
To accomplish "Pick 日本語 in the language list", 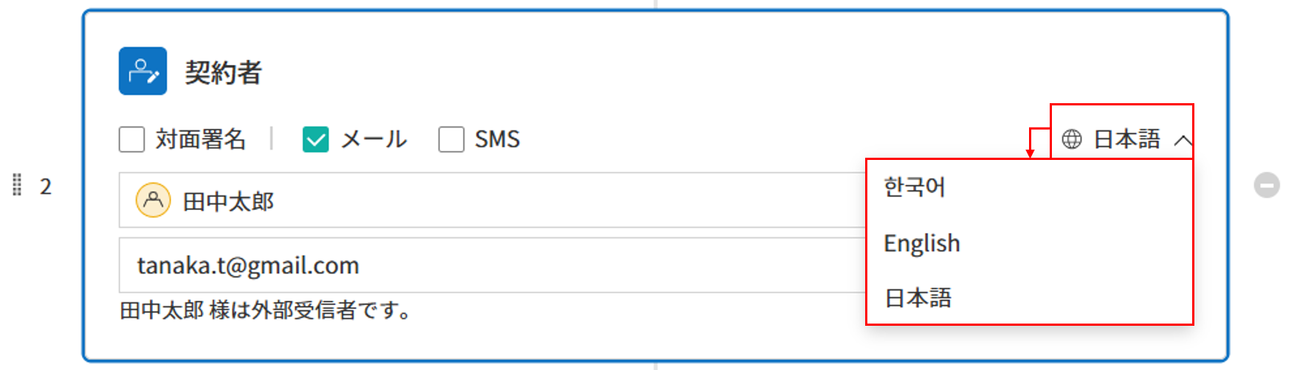I will (x=918, y=298).
